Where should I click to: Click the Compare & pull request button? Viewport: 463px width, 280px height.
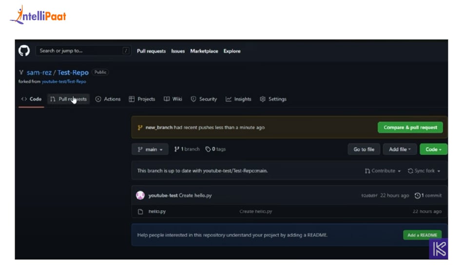[x=410, y=128]
